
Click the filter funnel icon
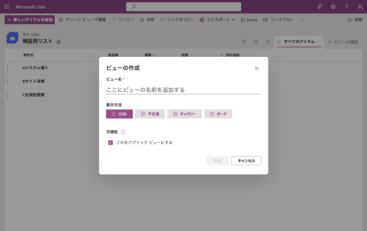pos(244,42)
